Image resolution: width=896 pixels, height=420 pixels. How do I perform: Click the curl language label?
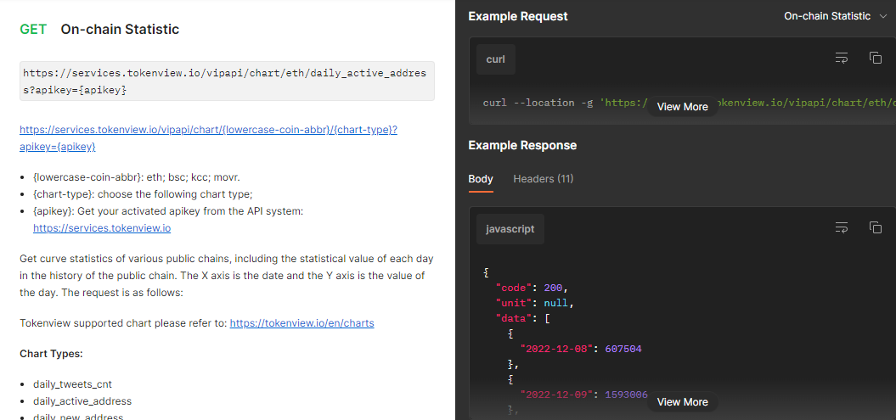coord(495,59)
